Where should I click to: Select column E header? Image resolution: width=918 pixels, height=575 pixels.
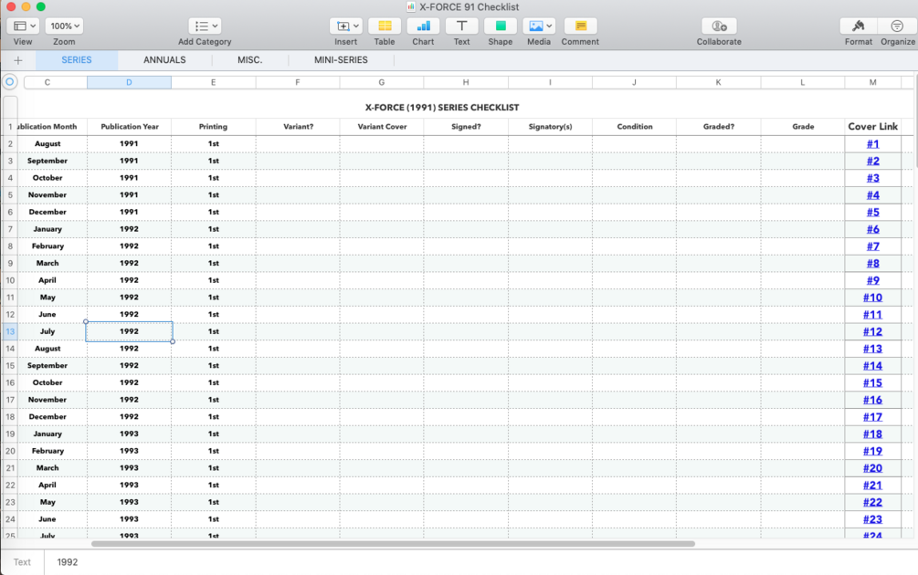[x=213, y=82]
